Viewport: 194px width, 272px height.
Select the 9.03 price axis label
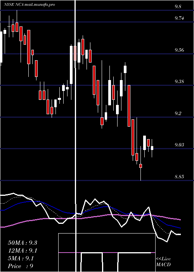pos(179,145)
